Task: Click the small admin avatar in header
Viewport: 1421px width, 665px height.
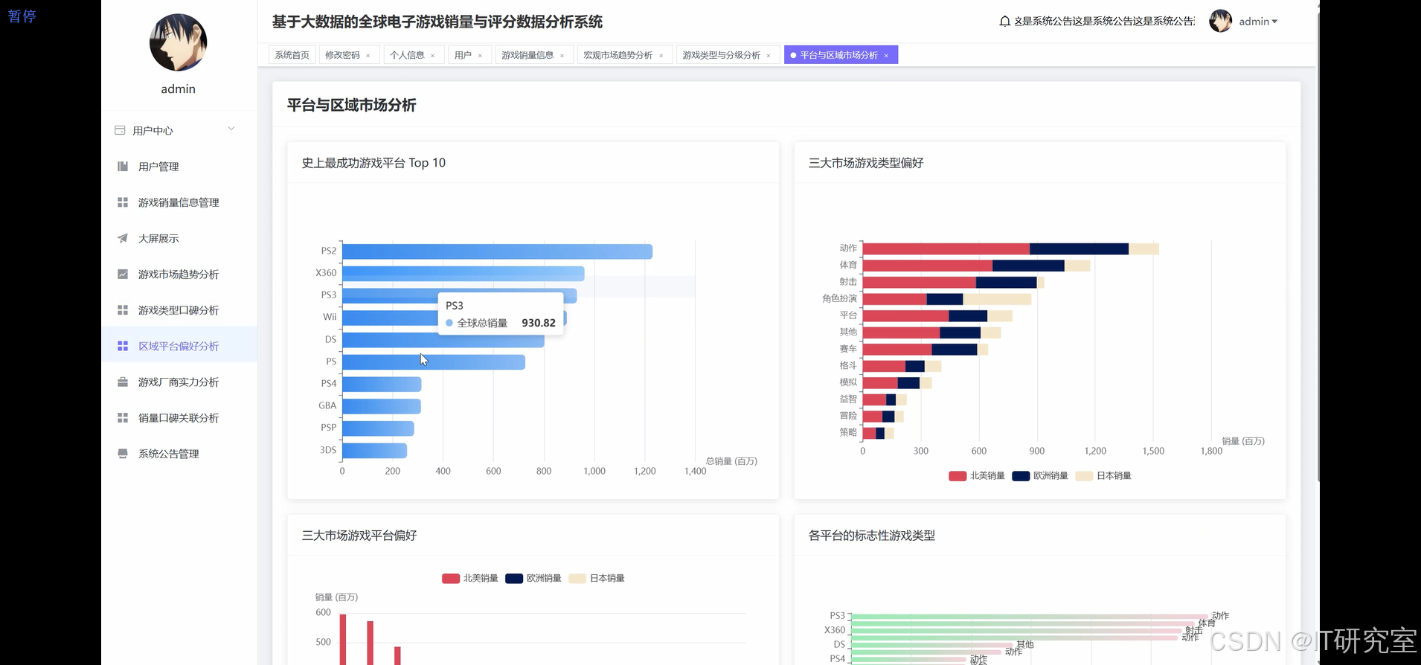Action: click(1220, 21)
